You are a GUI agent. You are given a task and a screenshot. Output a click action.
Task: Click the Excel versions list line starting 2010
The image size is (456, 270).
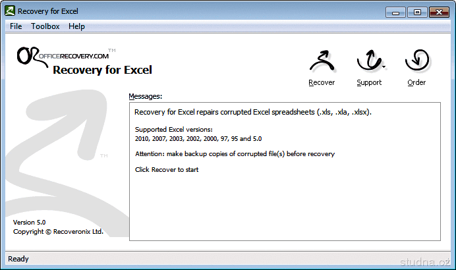click(198, 139)
